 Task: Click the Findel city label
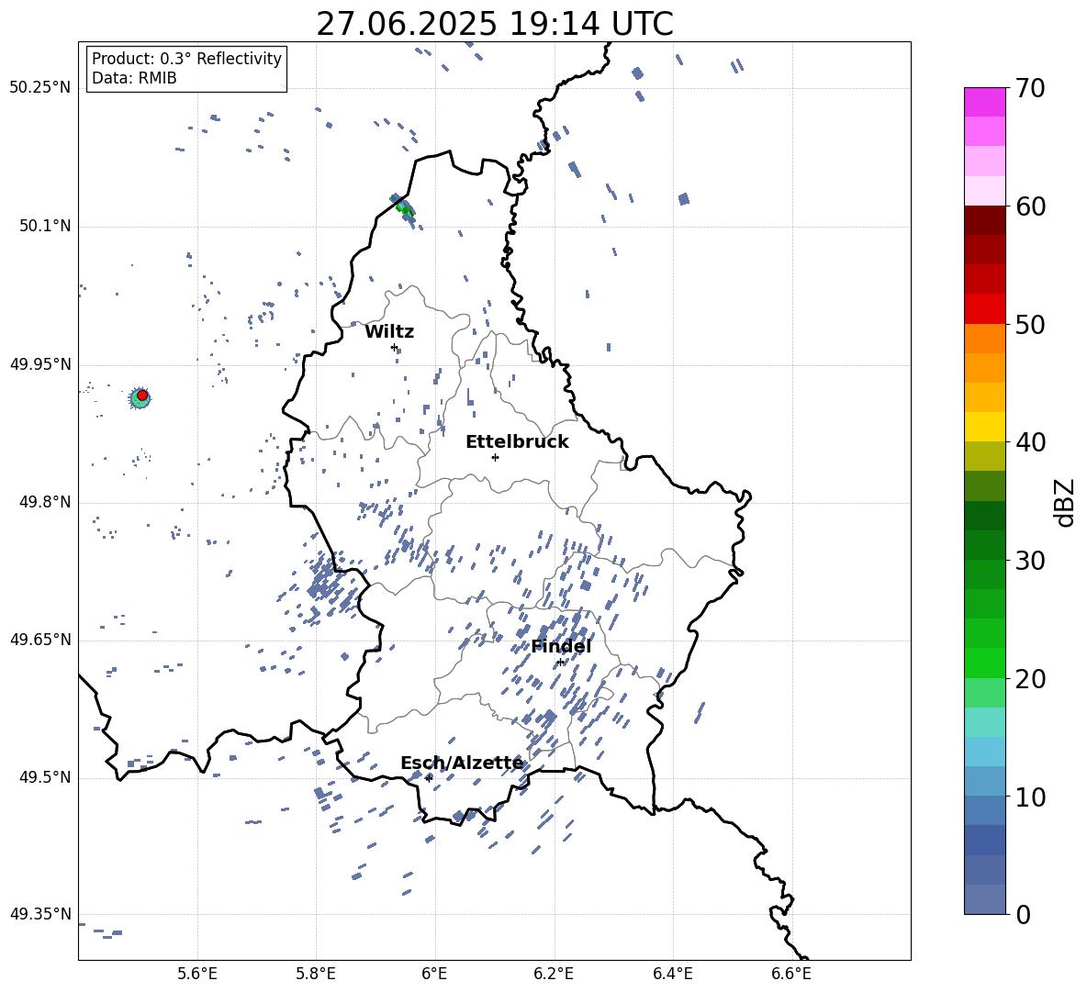click(x=561, y=646)
